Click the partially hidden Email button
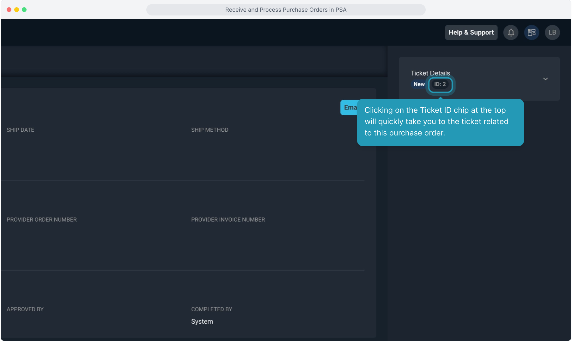The width and height of the screenshot is (572, 341). 349,108
